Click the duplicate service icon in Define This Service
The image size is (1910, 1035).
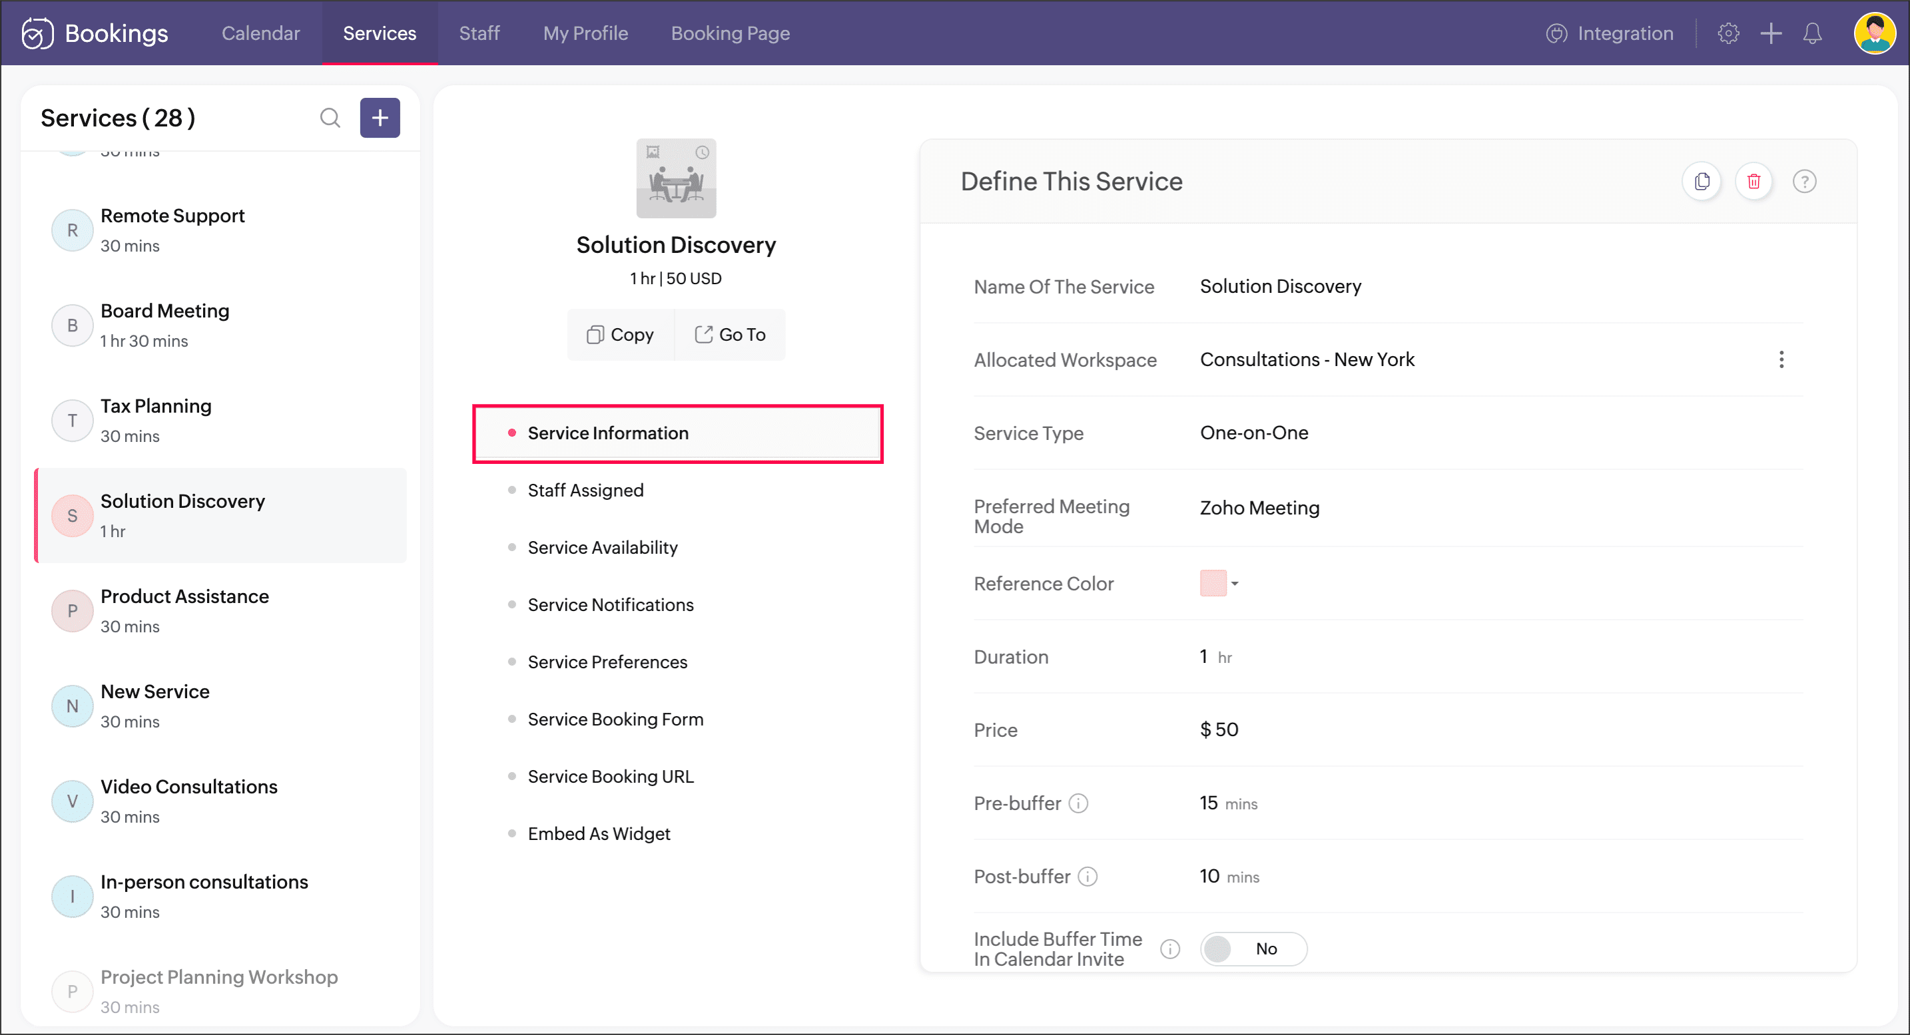[x=1702, y=182]
